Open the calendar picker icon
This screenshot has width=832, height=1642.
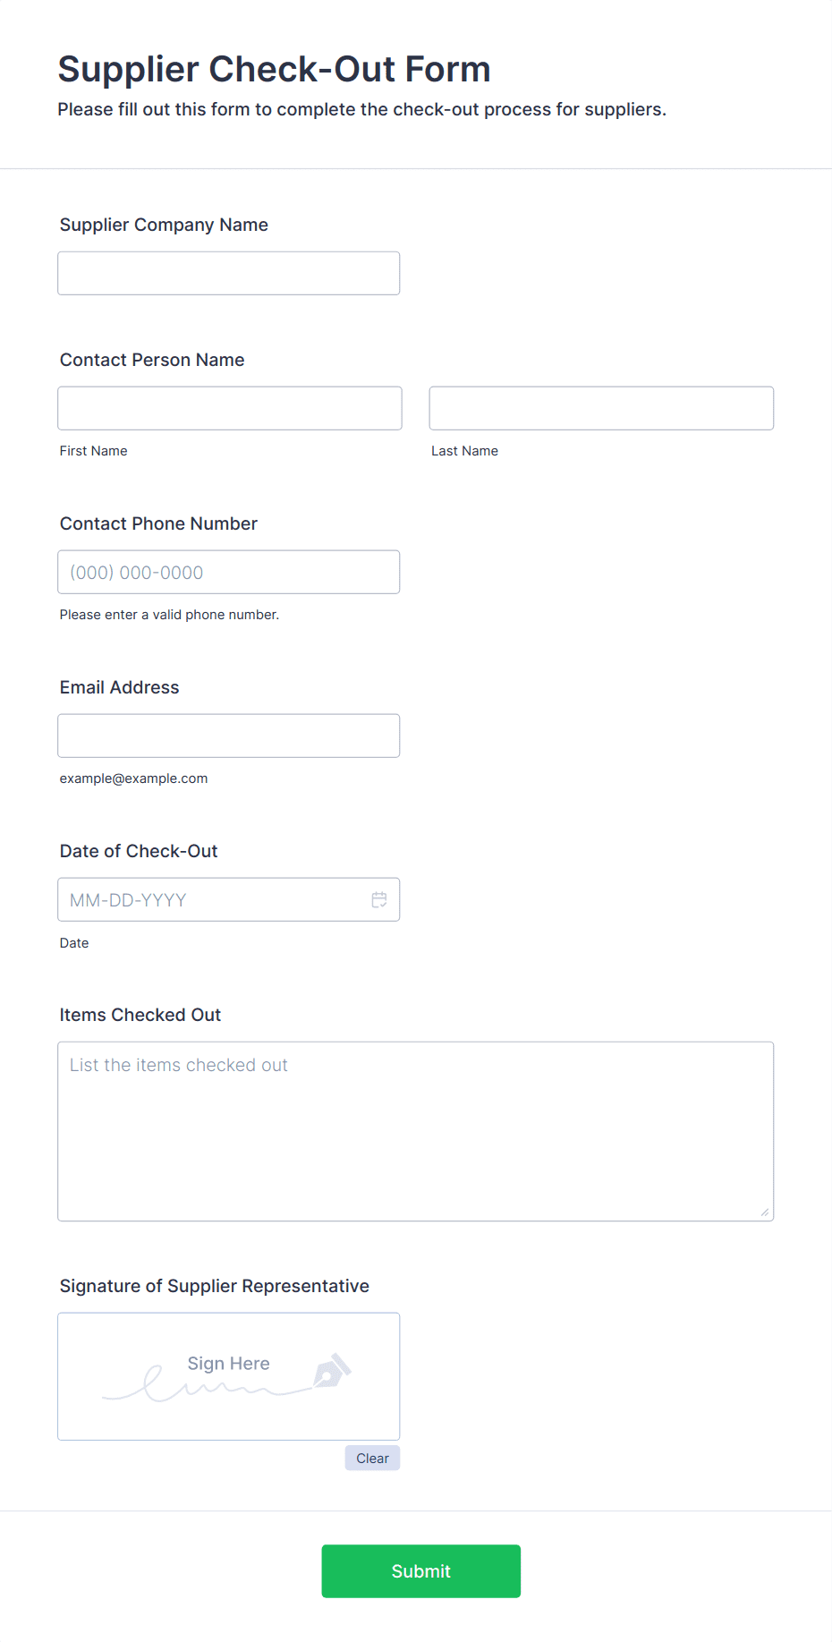(x=379, y=899)
